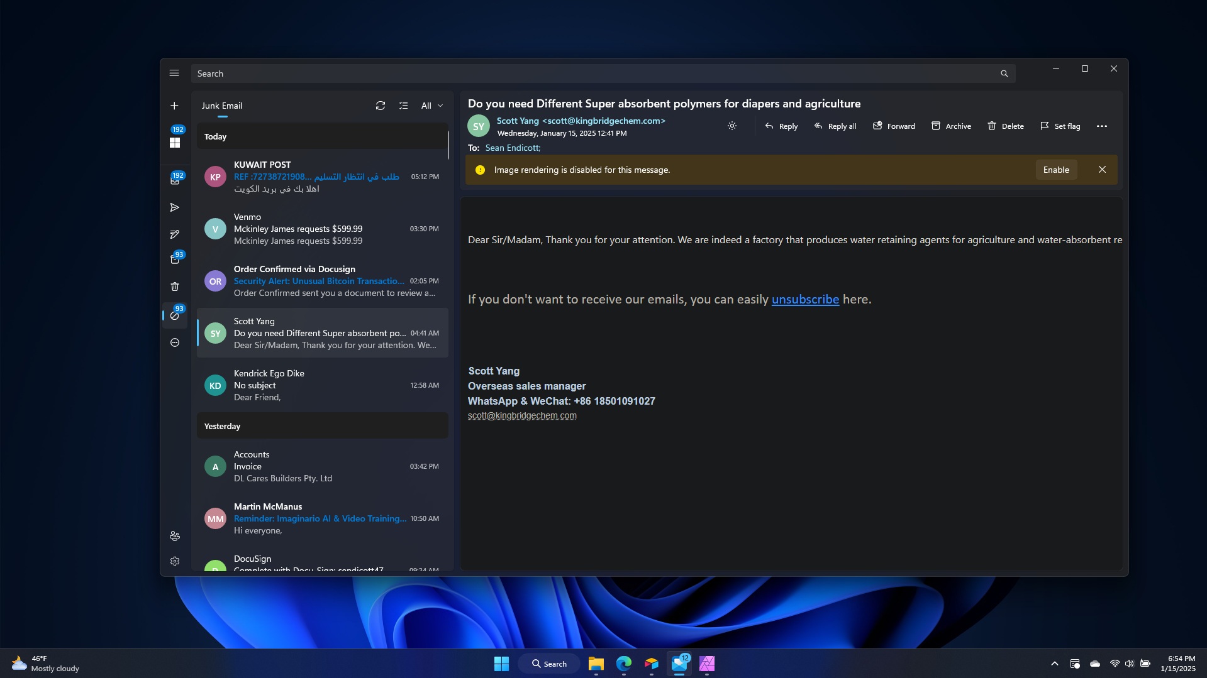Expand the All filter dropdown

point(432,106)
